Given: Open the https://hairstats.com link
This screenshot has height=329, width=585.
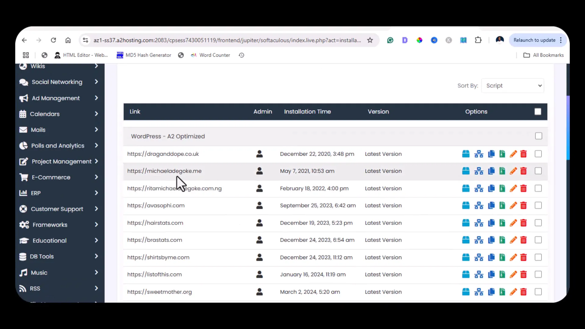Looking at the screenshot, I should 155,223.
